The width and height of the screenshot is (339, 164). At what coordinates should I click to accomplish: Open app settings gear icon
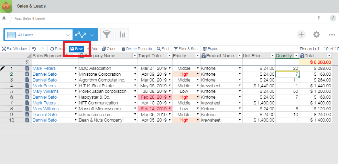pyautogui.click(x=316, y=35)
